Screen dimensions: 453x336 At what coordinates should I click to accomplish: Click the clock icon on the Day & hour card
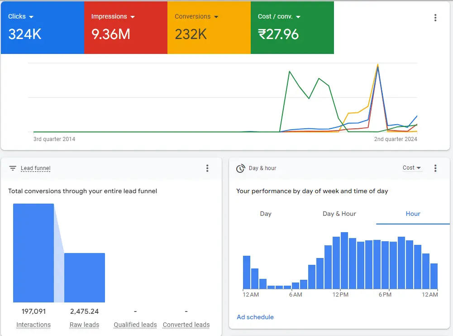click(240, 168)
